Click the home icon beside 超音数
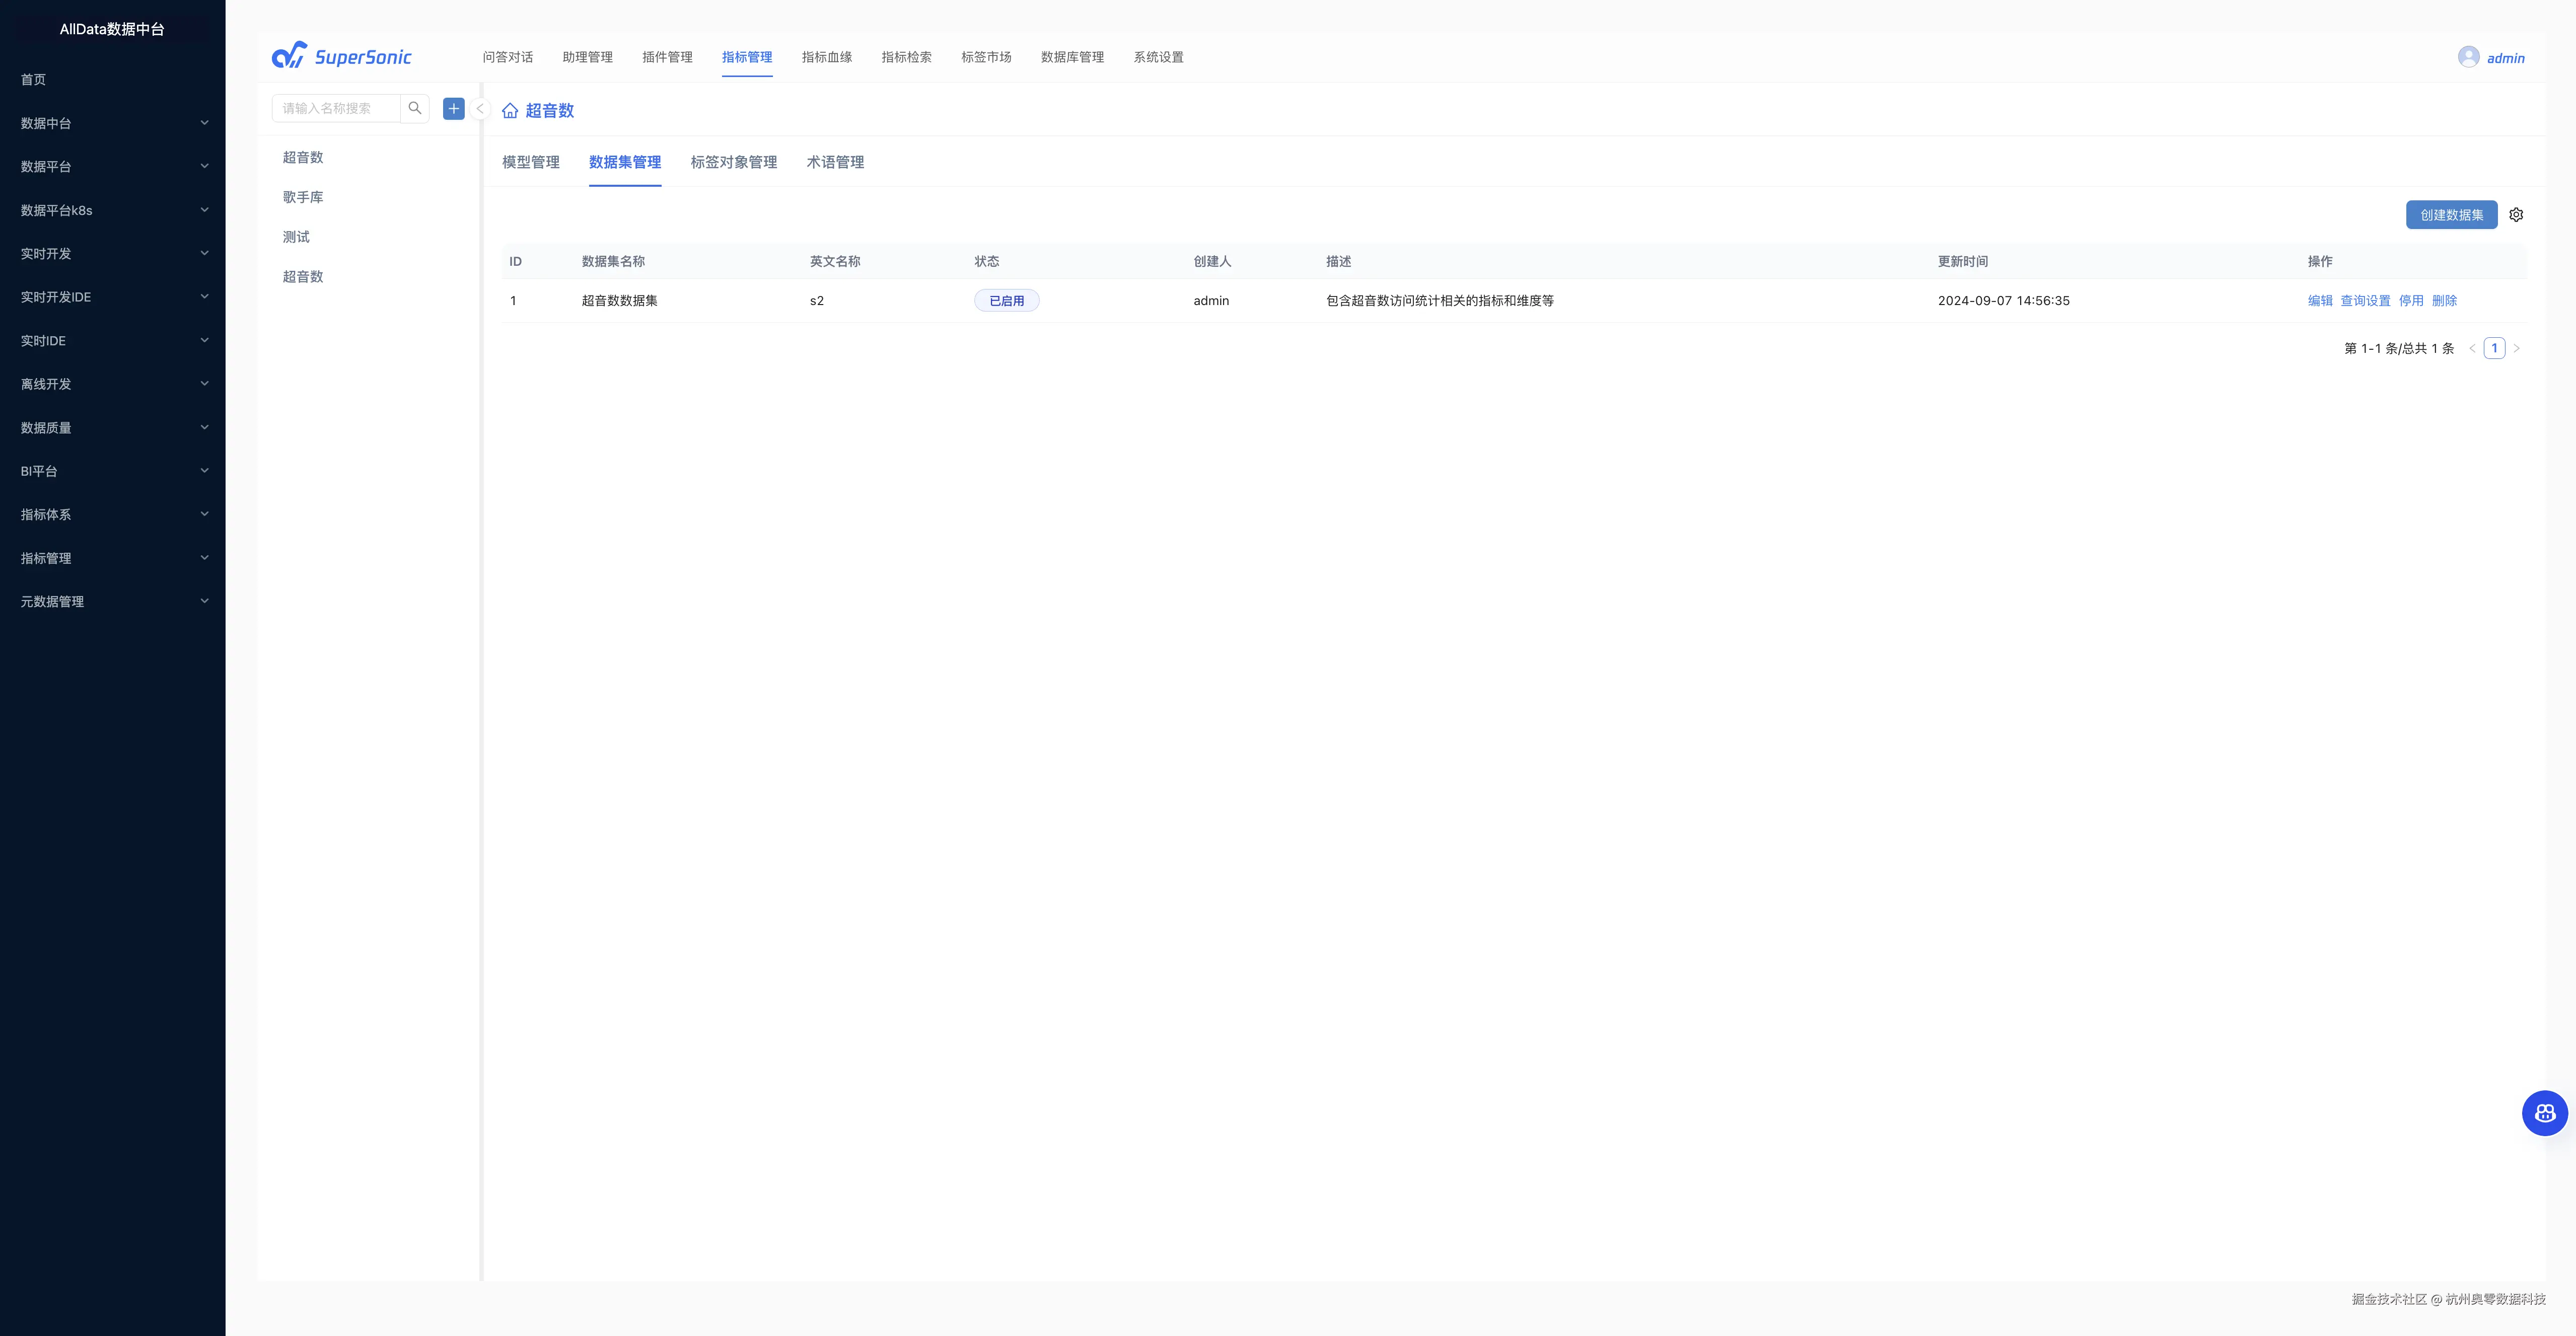The height and width of the screenshot is (1336, 2576). coord(510,111)
